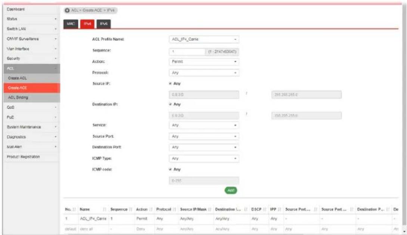Open Product Registration sidebar item

pyautogui.click(x=31, y=157)
